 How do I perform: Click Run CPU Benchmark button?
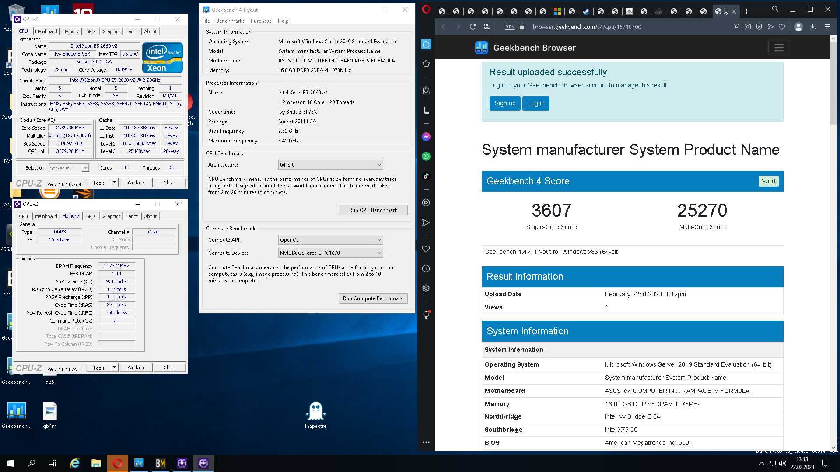pos(373,210)
